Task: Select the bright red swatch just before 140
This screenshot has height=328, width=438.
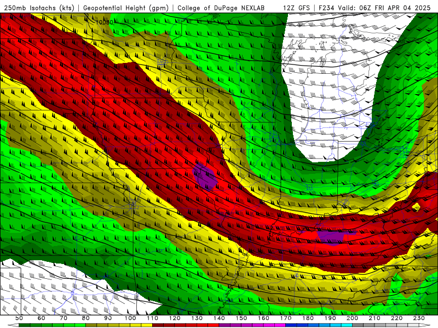Action: tap(214, 325)
